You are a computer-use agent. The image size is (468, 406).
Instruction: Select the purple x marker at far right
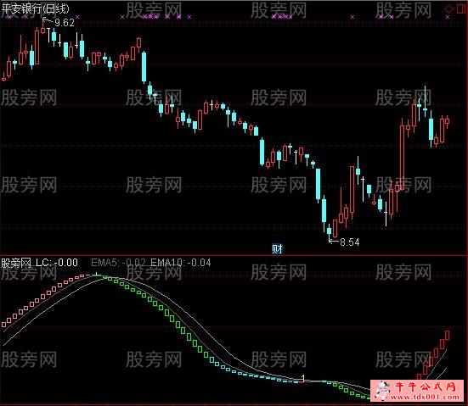447,17
